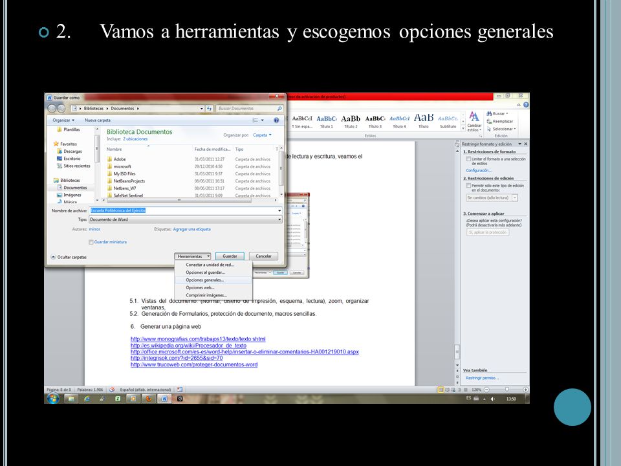Click the Guardar button
Image resolution: width=621 pixels, height=466 pixels.
tap(230, 256)
